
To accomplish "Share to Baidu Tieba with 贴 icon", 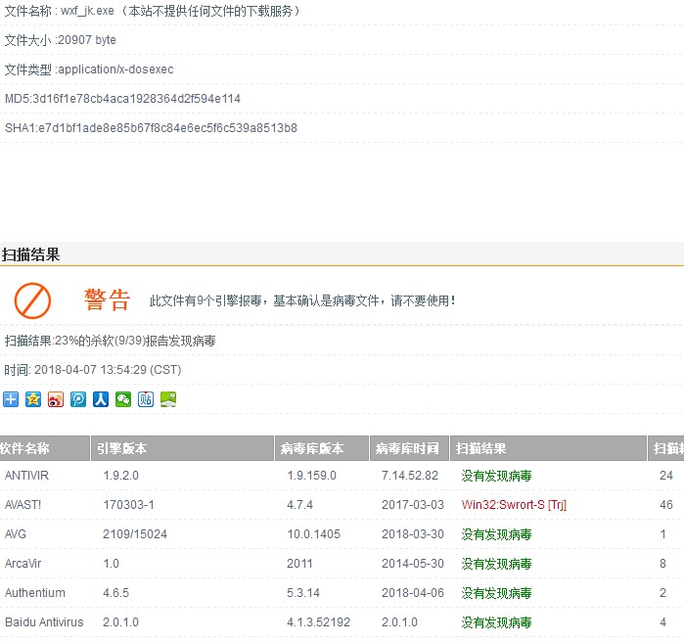I will (146, 399).
